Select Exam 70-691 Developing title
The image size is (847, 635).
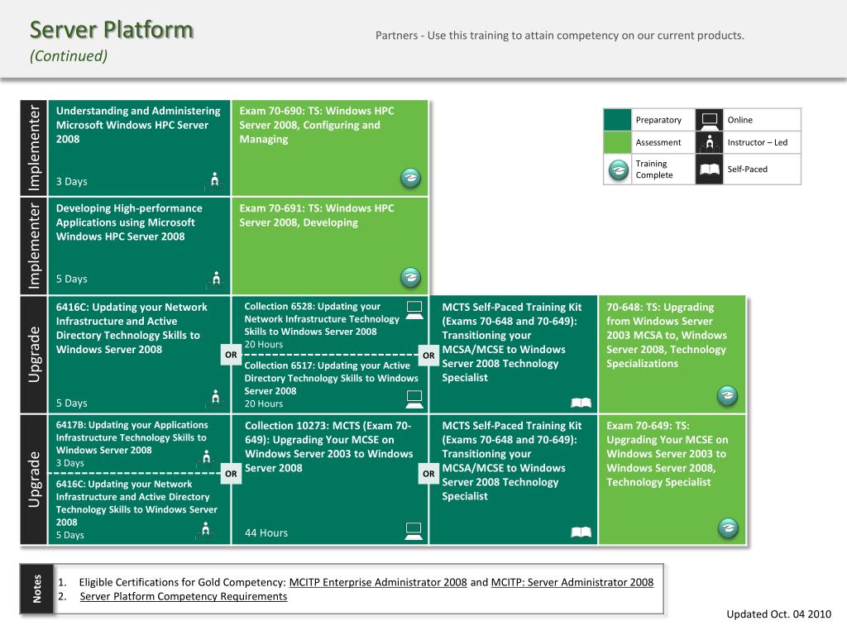317,215
